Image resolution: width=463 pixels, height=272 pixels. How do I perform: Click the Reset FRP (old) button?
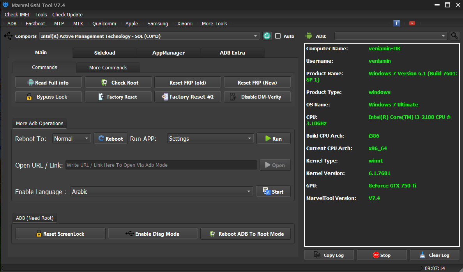click(188, 82)
